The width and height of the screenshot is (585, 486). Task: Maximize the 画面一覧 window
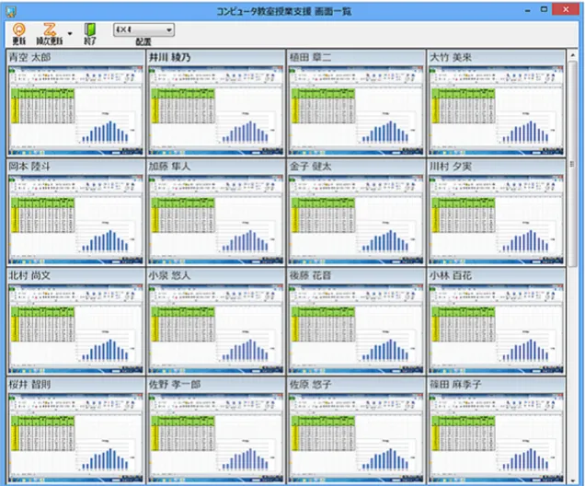pos(544,10)
